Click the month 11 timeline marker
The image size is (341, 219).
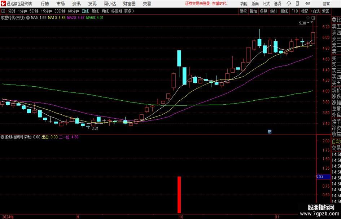tap(277, 217)
